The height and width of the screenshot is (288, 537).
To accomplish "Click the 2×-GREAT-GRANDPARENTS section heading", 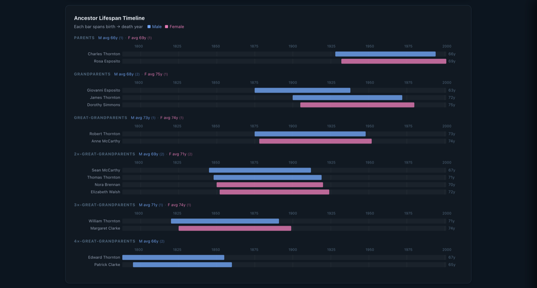I will 105,154.
